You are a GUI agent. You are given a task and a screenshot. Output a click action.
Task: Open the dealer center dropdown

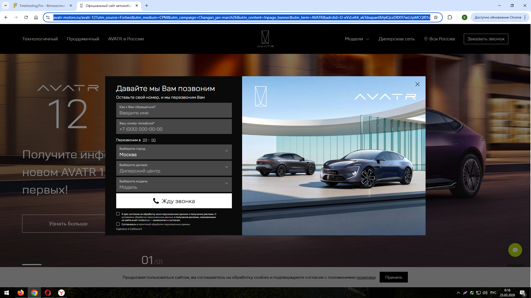[174, 168]
